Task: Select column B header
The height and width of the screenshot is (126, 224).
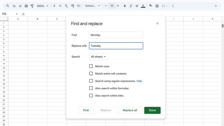Action: pyautogui.click(x=37, y=19)
